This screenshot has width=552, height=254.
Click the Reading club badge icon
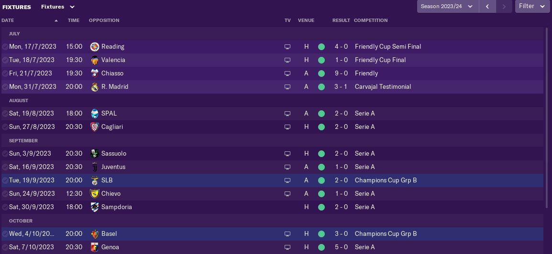tap(95, 47)
